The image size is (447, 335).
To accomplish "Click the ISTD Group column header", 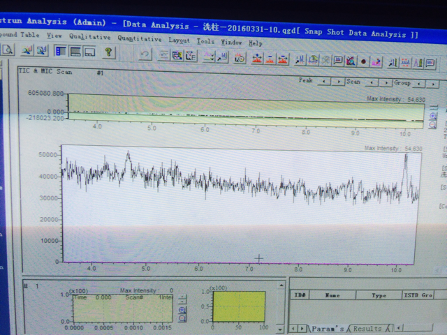I will point(418,295).
